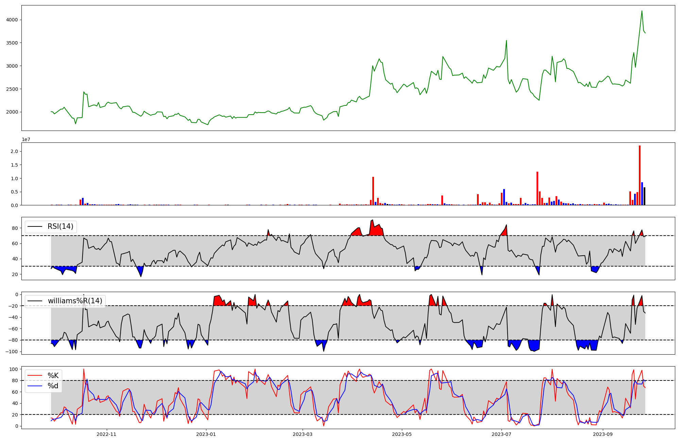Click the williams%R(14) legend entry
Image resolution: width=680 pixels, height=442 pixels.
click(75, 301)
